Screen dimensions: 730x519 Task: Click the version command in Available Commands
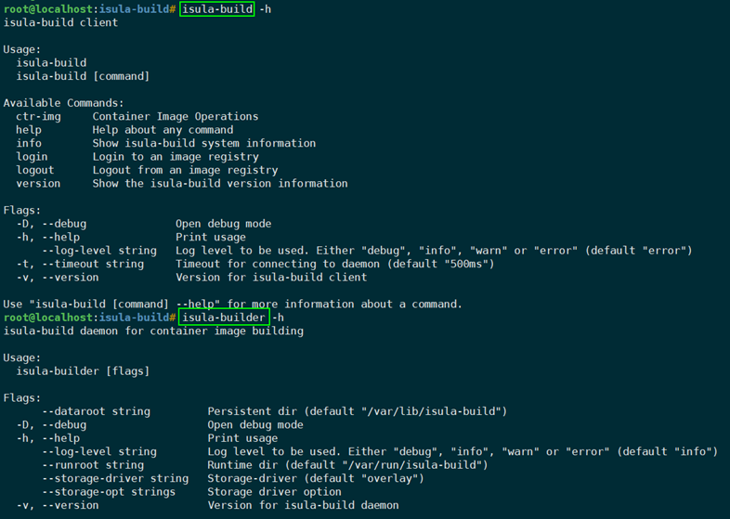(x=38, y=184)
